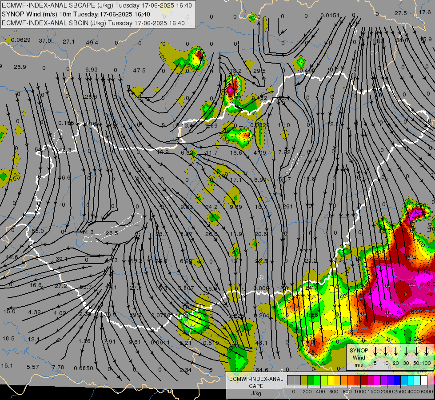This screenshot has height=400, width=435.
Task: Click the 1250 contour label
Action: [x=423, y=272]
